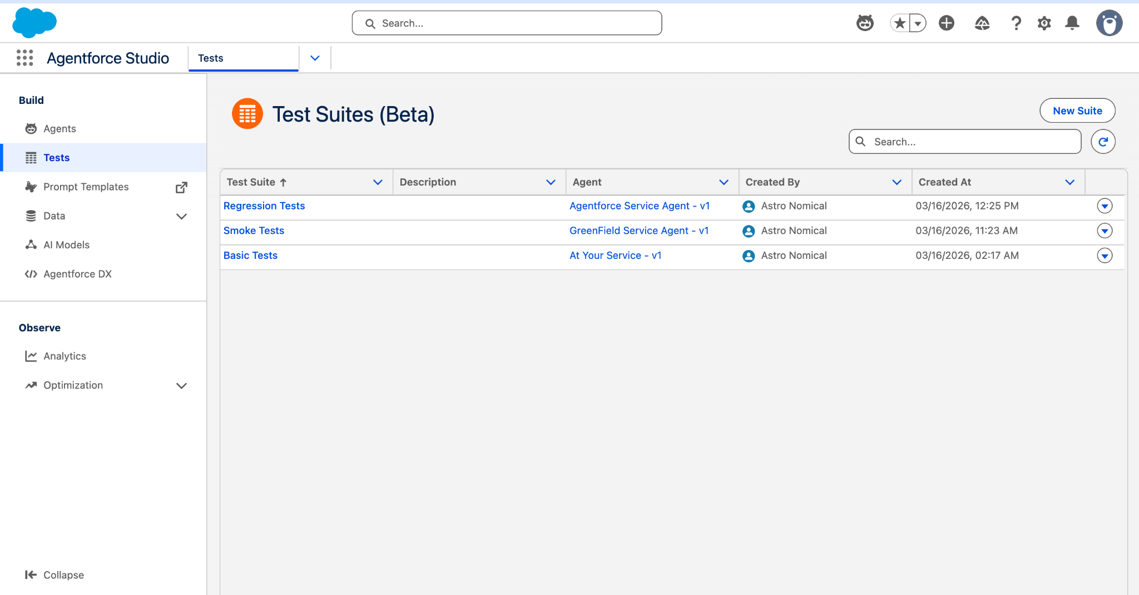The image size is (1139, 595).
Task: Click the Agentforce astro icon in header
Action: [x=865, y=23]
